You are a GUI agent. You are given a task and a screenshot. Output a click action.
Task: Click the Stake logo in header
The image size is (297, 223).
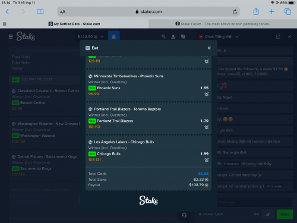(26, 36)
